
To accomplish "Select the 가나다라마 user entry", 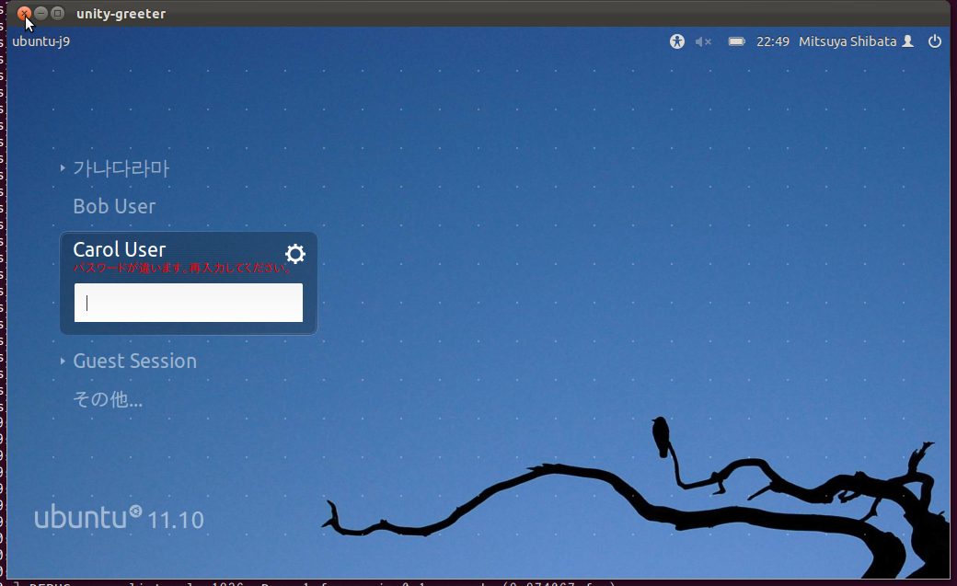I will (x=121, y=168).
